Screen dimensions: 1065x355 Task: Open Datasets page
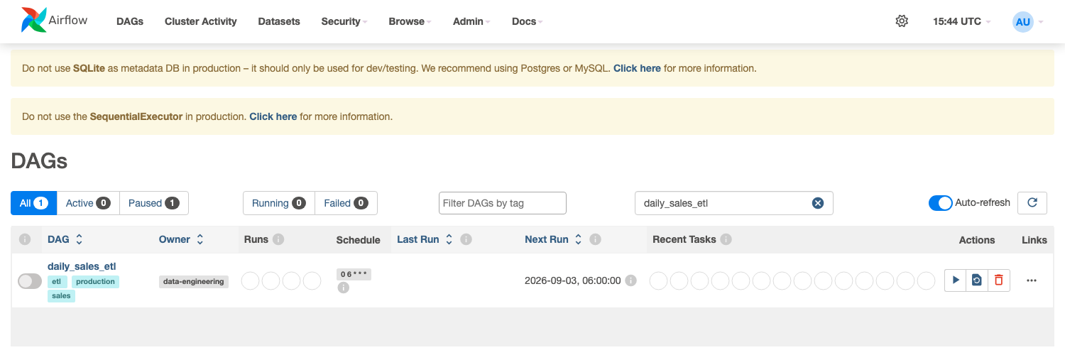tap(279, 21)
